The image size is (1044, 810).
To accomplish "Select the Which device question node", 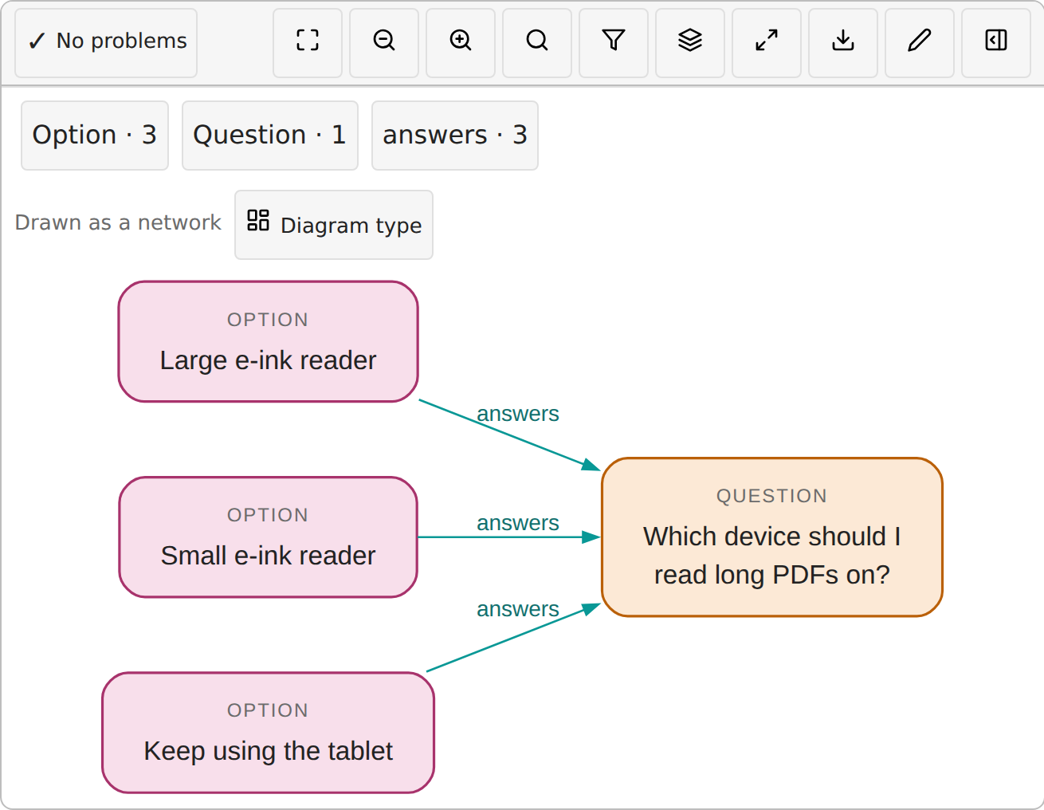I will point(772,537).
